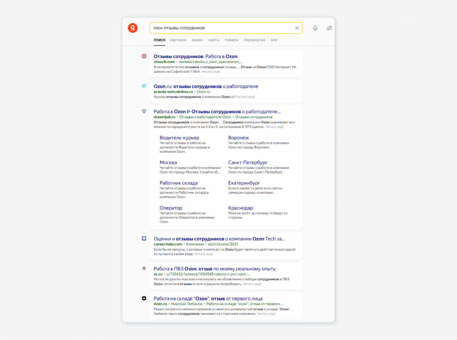Open the Работа в ПВЗ Озон result title
457x340 pixels.
click(214, 269)
